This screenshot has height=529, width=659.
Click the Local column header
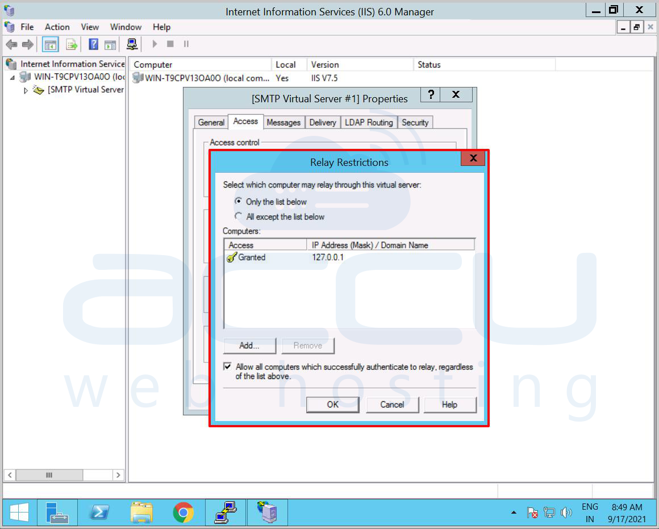pyautogui.click(x=290, y=65)
